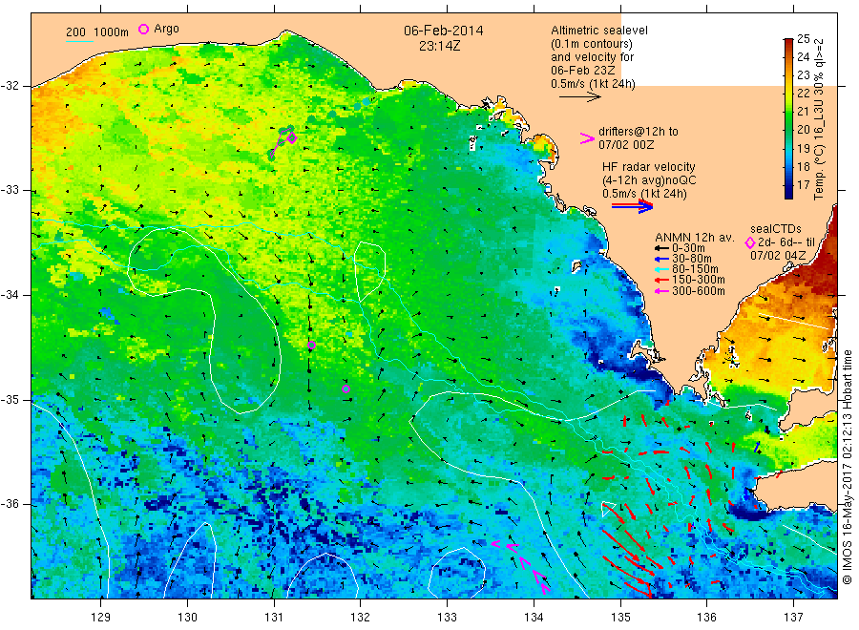Click the text (0.1m contours)
Image resolution: width=859 pixels, height=630 pixels.
click(592, 44)
